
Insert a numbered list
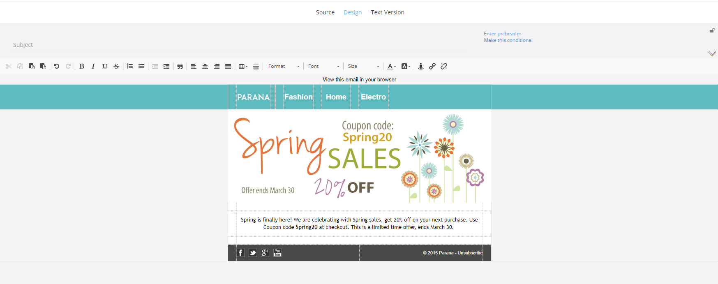tap(130, 66)
